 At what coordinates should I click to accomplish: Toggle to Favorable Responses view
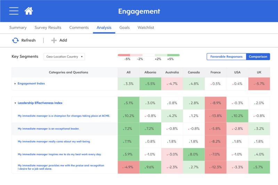click(x=226, y=57)
